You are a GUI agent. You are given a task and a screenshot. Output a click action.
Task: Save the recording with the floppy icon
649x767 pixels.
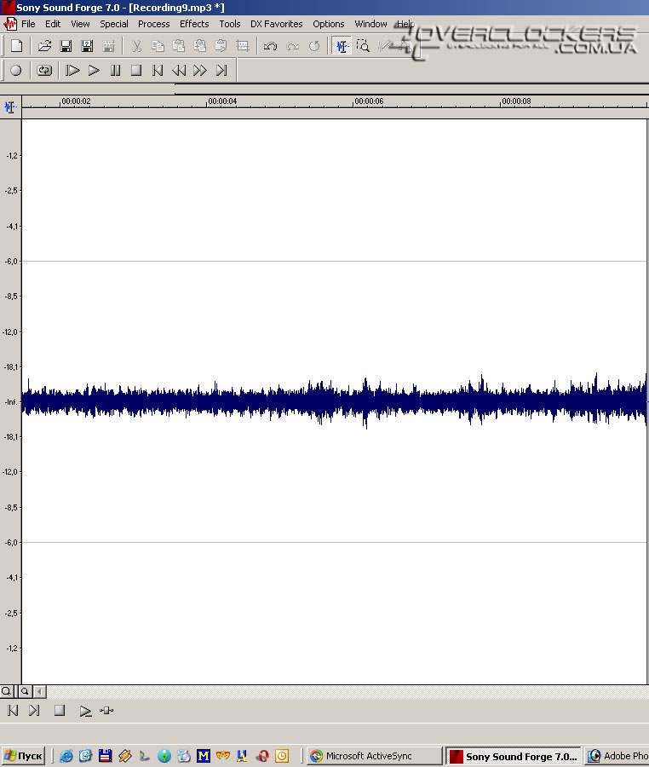coord(66,47)
